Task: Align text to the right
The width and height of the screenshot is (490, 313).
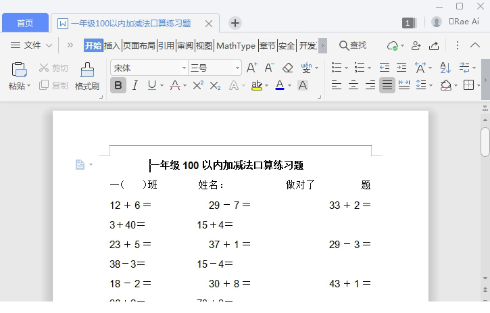Action: 370,85
